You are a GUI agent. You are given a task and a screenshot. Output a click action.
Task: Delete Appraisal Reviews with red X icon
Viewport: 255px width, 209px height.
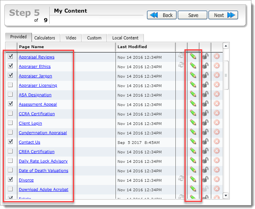pos(217,56)
